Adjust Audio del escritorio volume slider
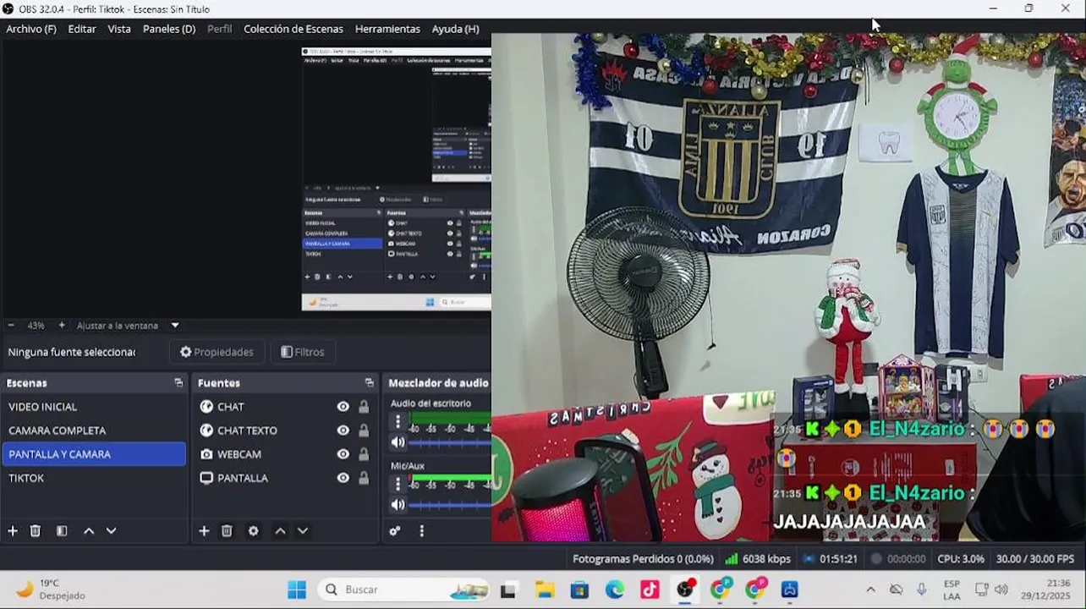Viewport: 1086px width, 609px height. (x=450, y=442)
